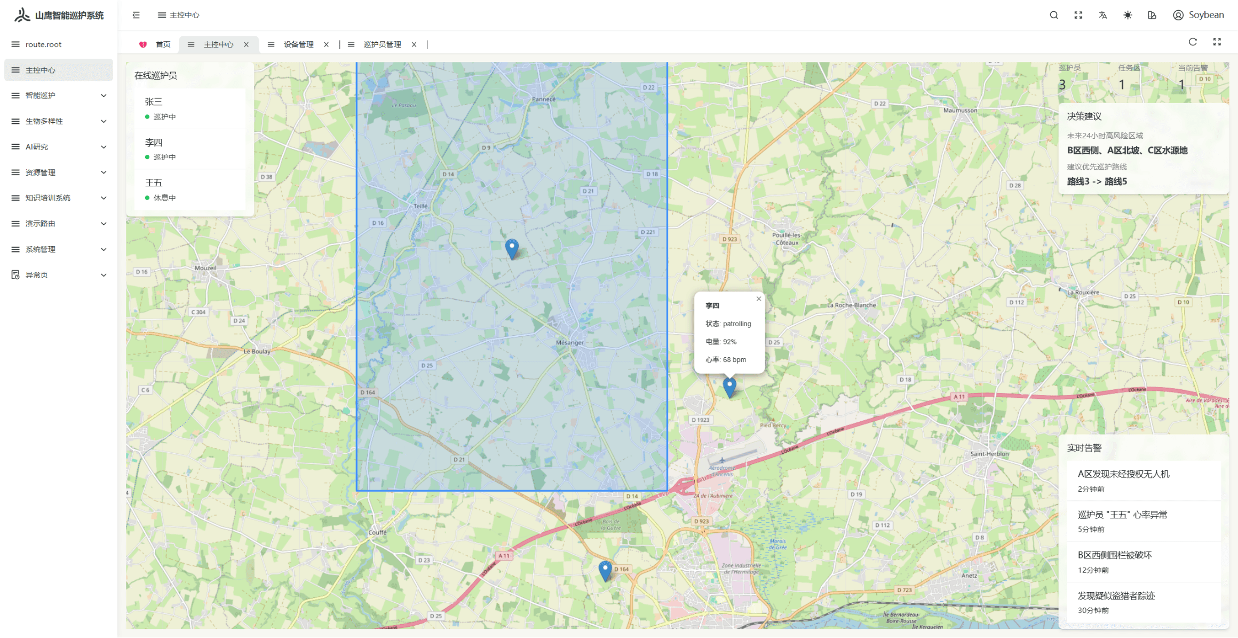Close the 巡护员管理 tab

click(x=414, y=44)
